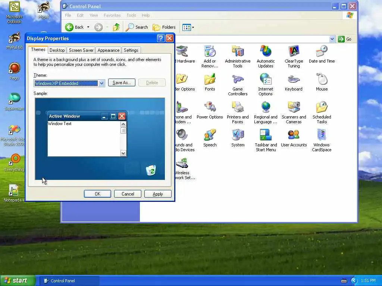
Task: Open Add or Remove Programs in Control Panel
Action: (210, 57)
